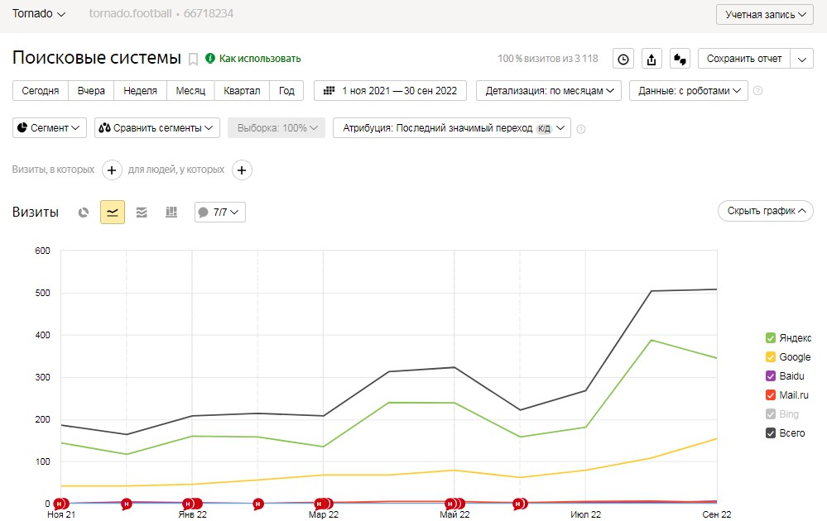The image size is (827, 521).
Task: Select the Неделя period
Action: click(x=140, y=91)
